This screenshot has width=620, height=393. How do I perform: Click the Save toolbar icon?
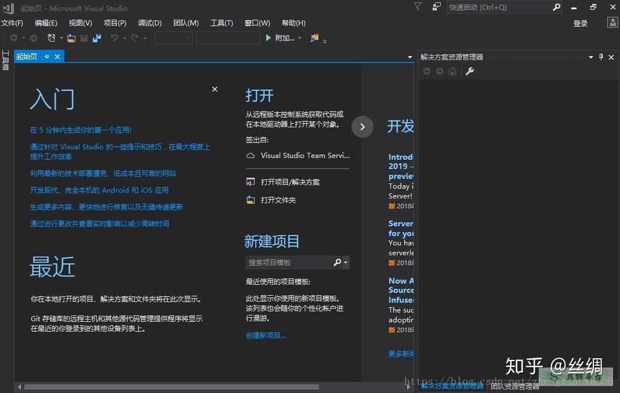click(x=84, y=38)
